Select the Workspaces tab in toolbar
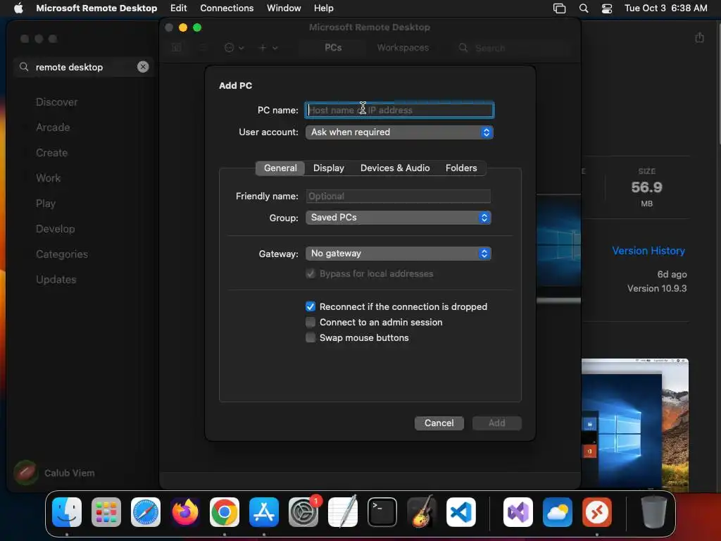The width and height of the screenshot is (721, 541). [403, 47]
